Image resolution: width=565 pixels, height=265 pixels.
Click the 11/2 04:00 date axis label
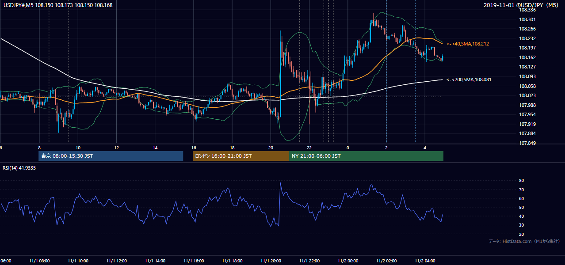(x=424, y=261)
